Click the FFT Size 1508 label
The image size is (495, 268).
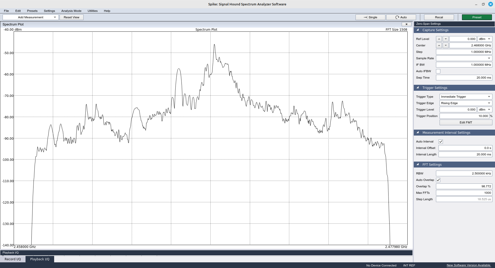(396, 29)
